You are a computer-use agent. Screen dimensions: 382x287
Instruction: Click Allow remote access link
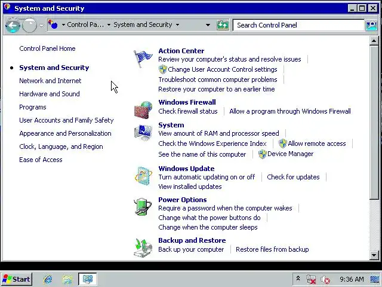317,143
